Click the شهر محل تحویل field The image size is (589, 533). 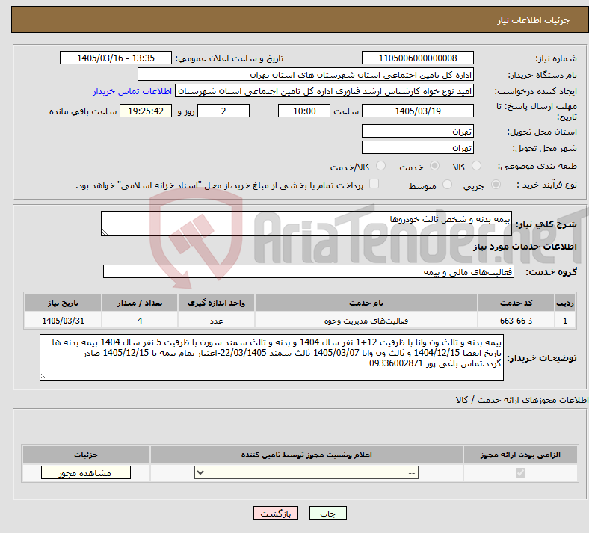click(x=417, y=147)
